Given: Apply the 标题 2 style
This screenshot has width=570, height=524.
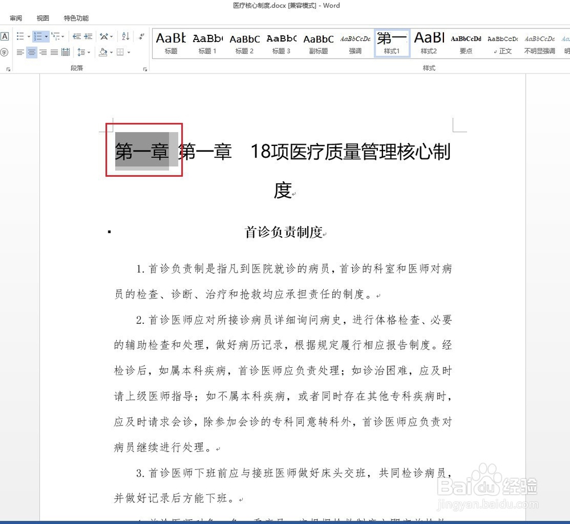Looking at the screenshot, I should tap(245, 43).
